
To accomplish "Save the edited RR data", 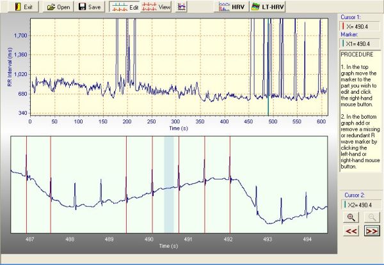I will coord(90,7).
